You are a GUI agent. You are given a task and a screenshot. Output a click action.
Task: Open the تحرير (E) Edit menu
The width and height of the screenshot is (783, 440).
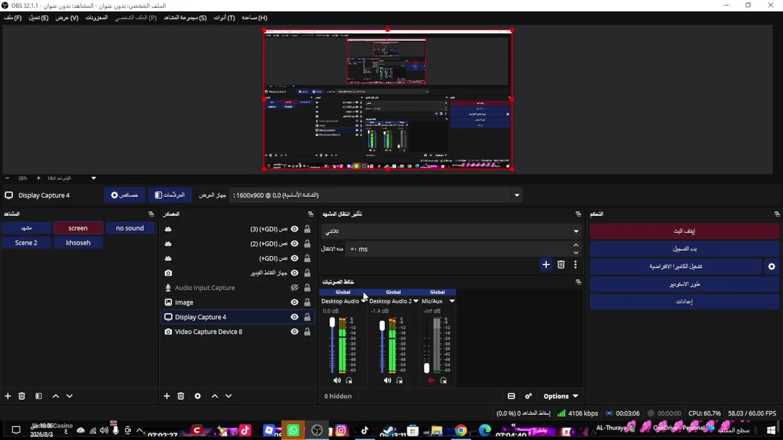[39, 18]
